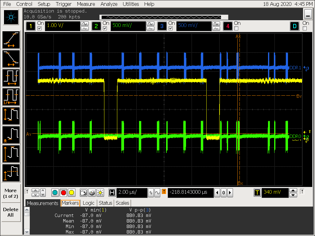Shift horizontal position left arrow
Image resolution: width=315 pixels, height=236 pixels.
pos(217,193)
